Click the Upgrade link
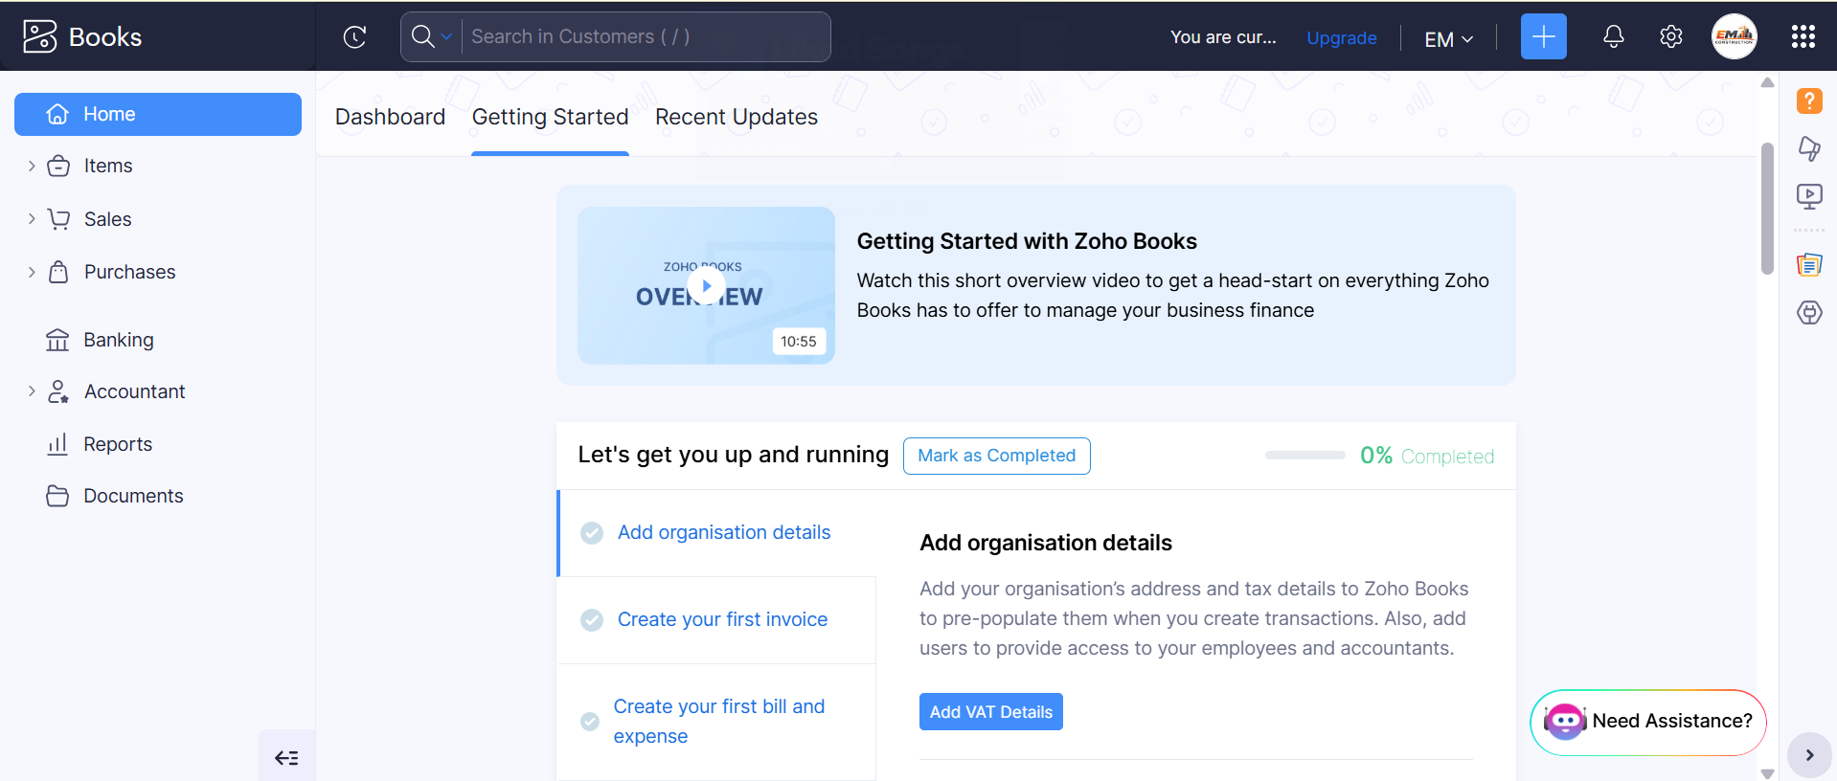 pos(1341,37)
